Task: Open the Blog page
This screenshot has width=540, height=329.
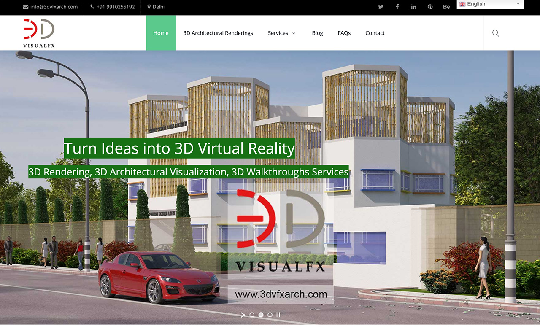Action: point(317,33)
